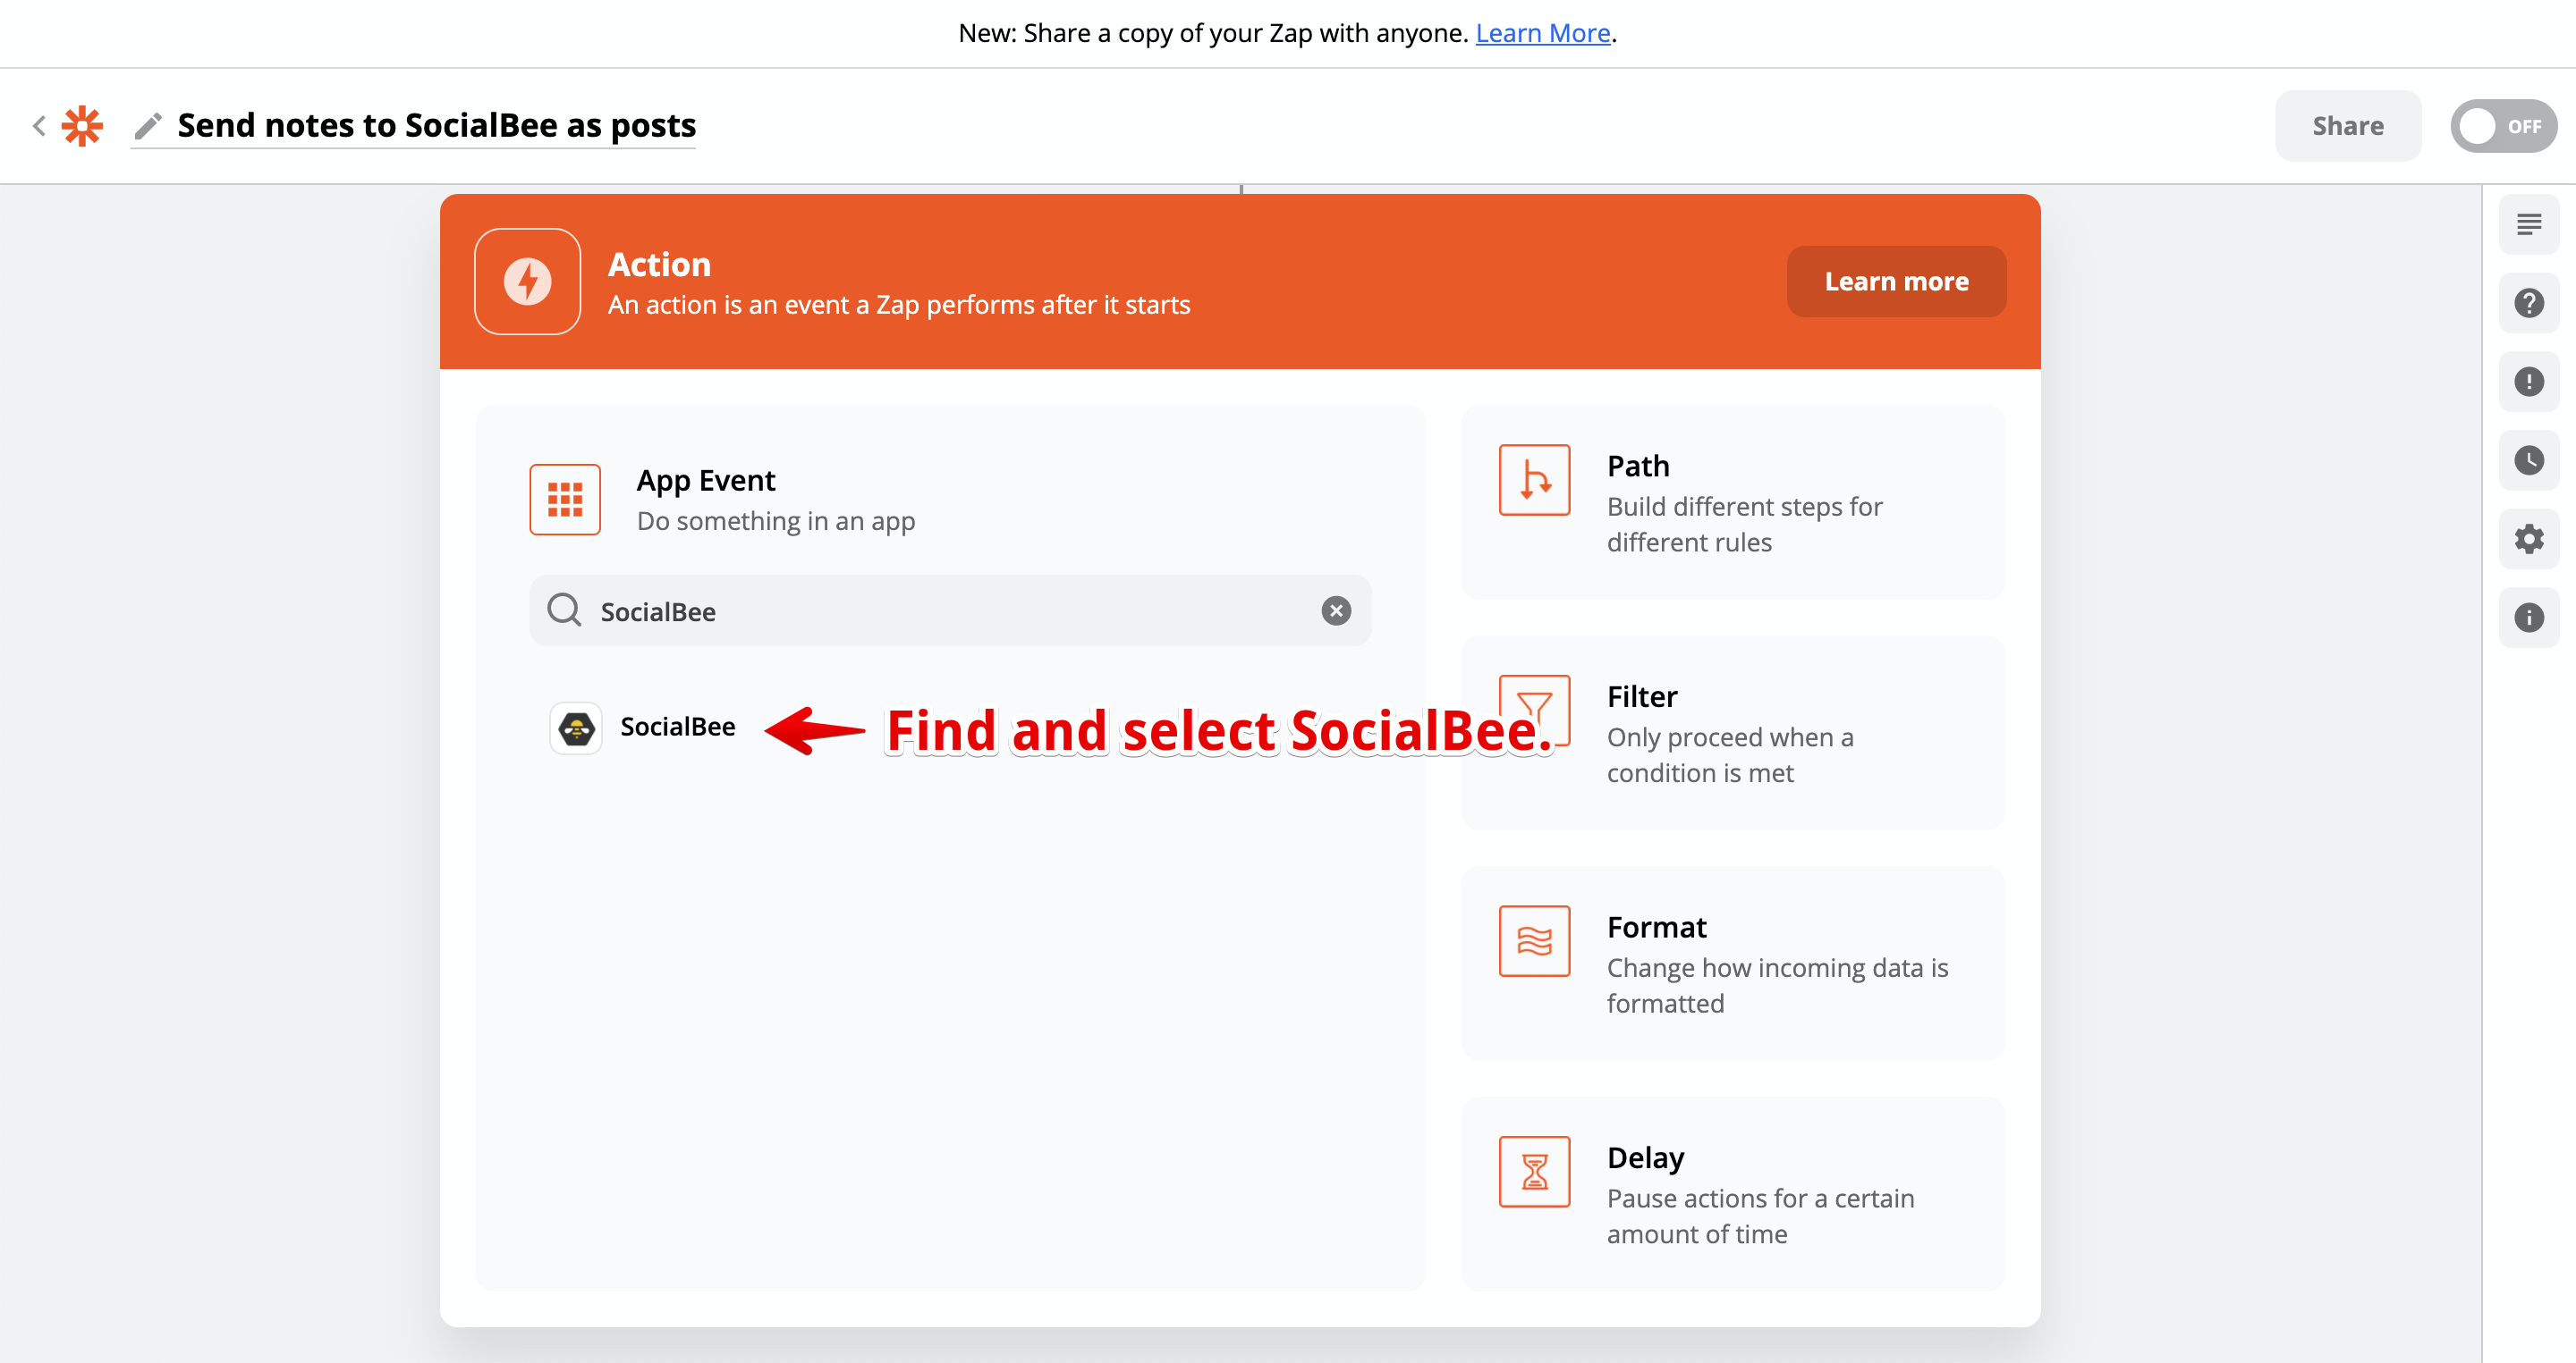Viewport: 2576px width, 1363px height.
Task: Clear the SocialBee search text
Action: coord(1335,610)
